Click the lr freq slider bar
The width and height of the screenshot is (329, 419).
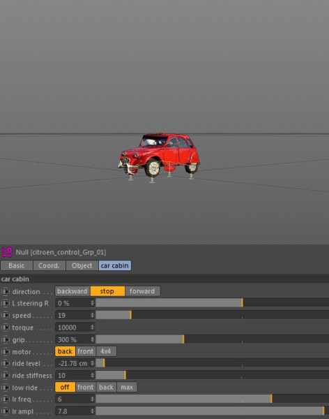click(213, 399)
